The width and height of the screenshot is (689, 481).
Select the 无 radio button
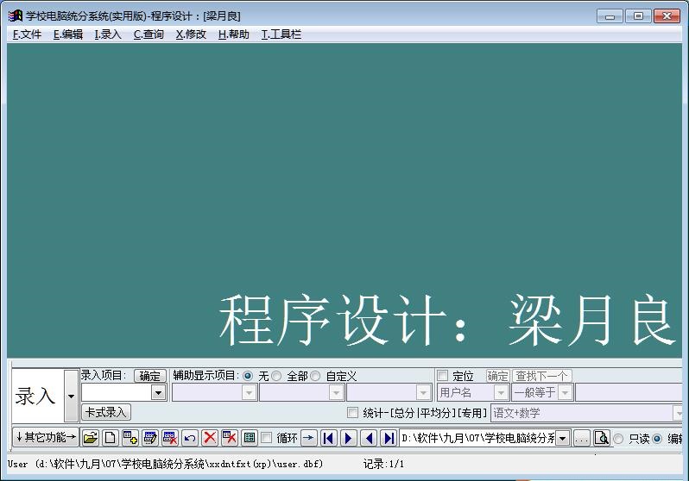coord(248,376)
